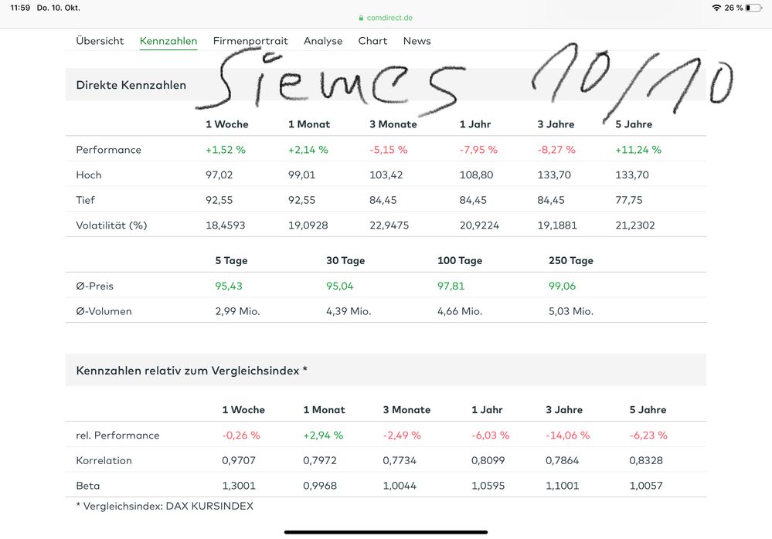This screenshot has width=772, height=539.
Task: Tap the 11:59 clock in status bar
Action: pyautogui.click(x=20, y=8)
